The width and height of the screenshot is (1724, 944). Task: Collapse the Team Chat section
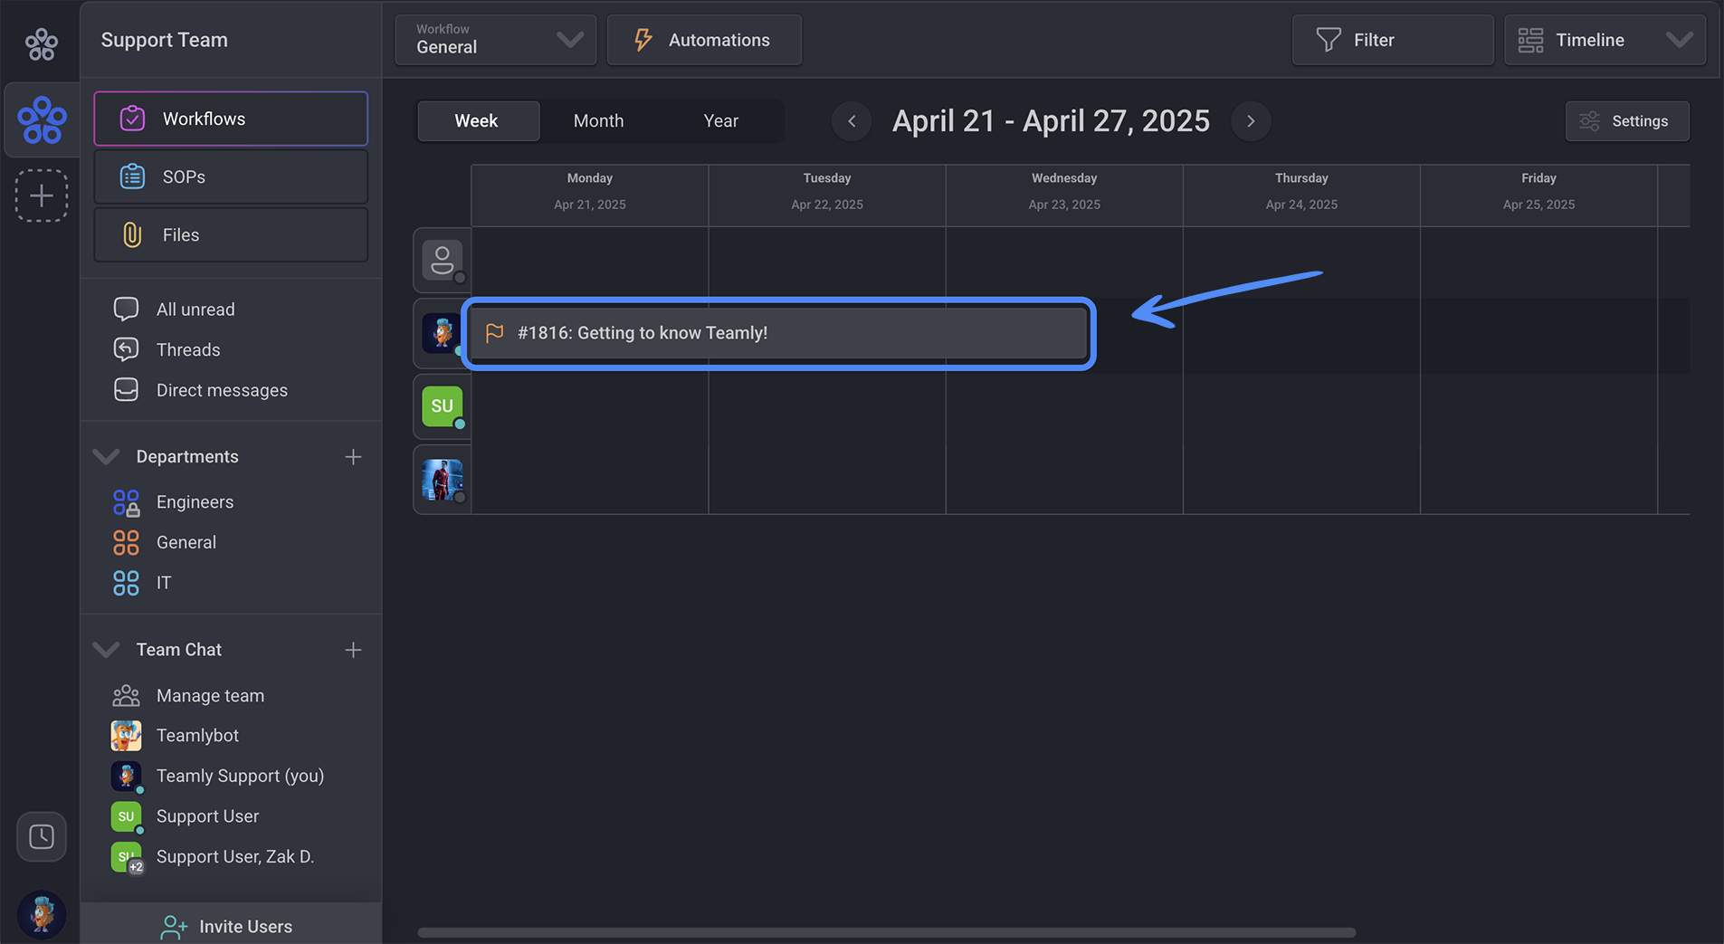click(107, 650)
